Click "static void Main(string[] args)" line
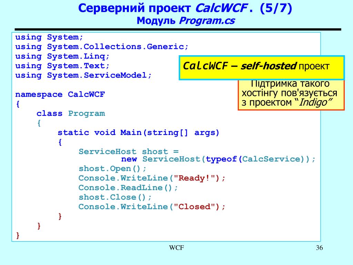353x265 pixels. 139,132
